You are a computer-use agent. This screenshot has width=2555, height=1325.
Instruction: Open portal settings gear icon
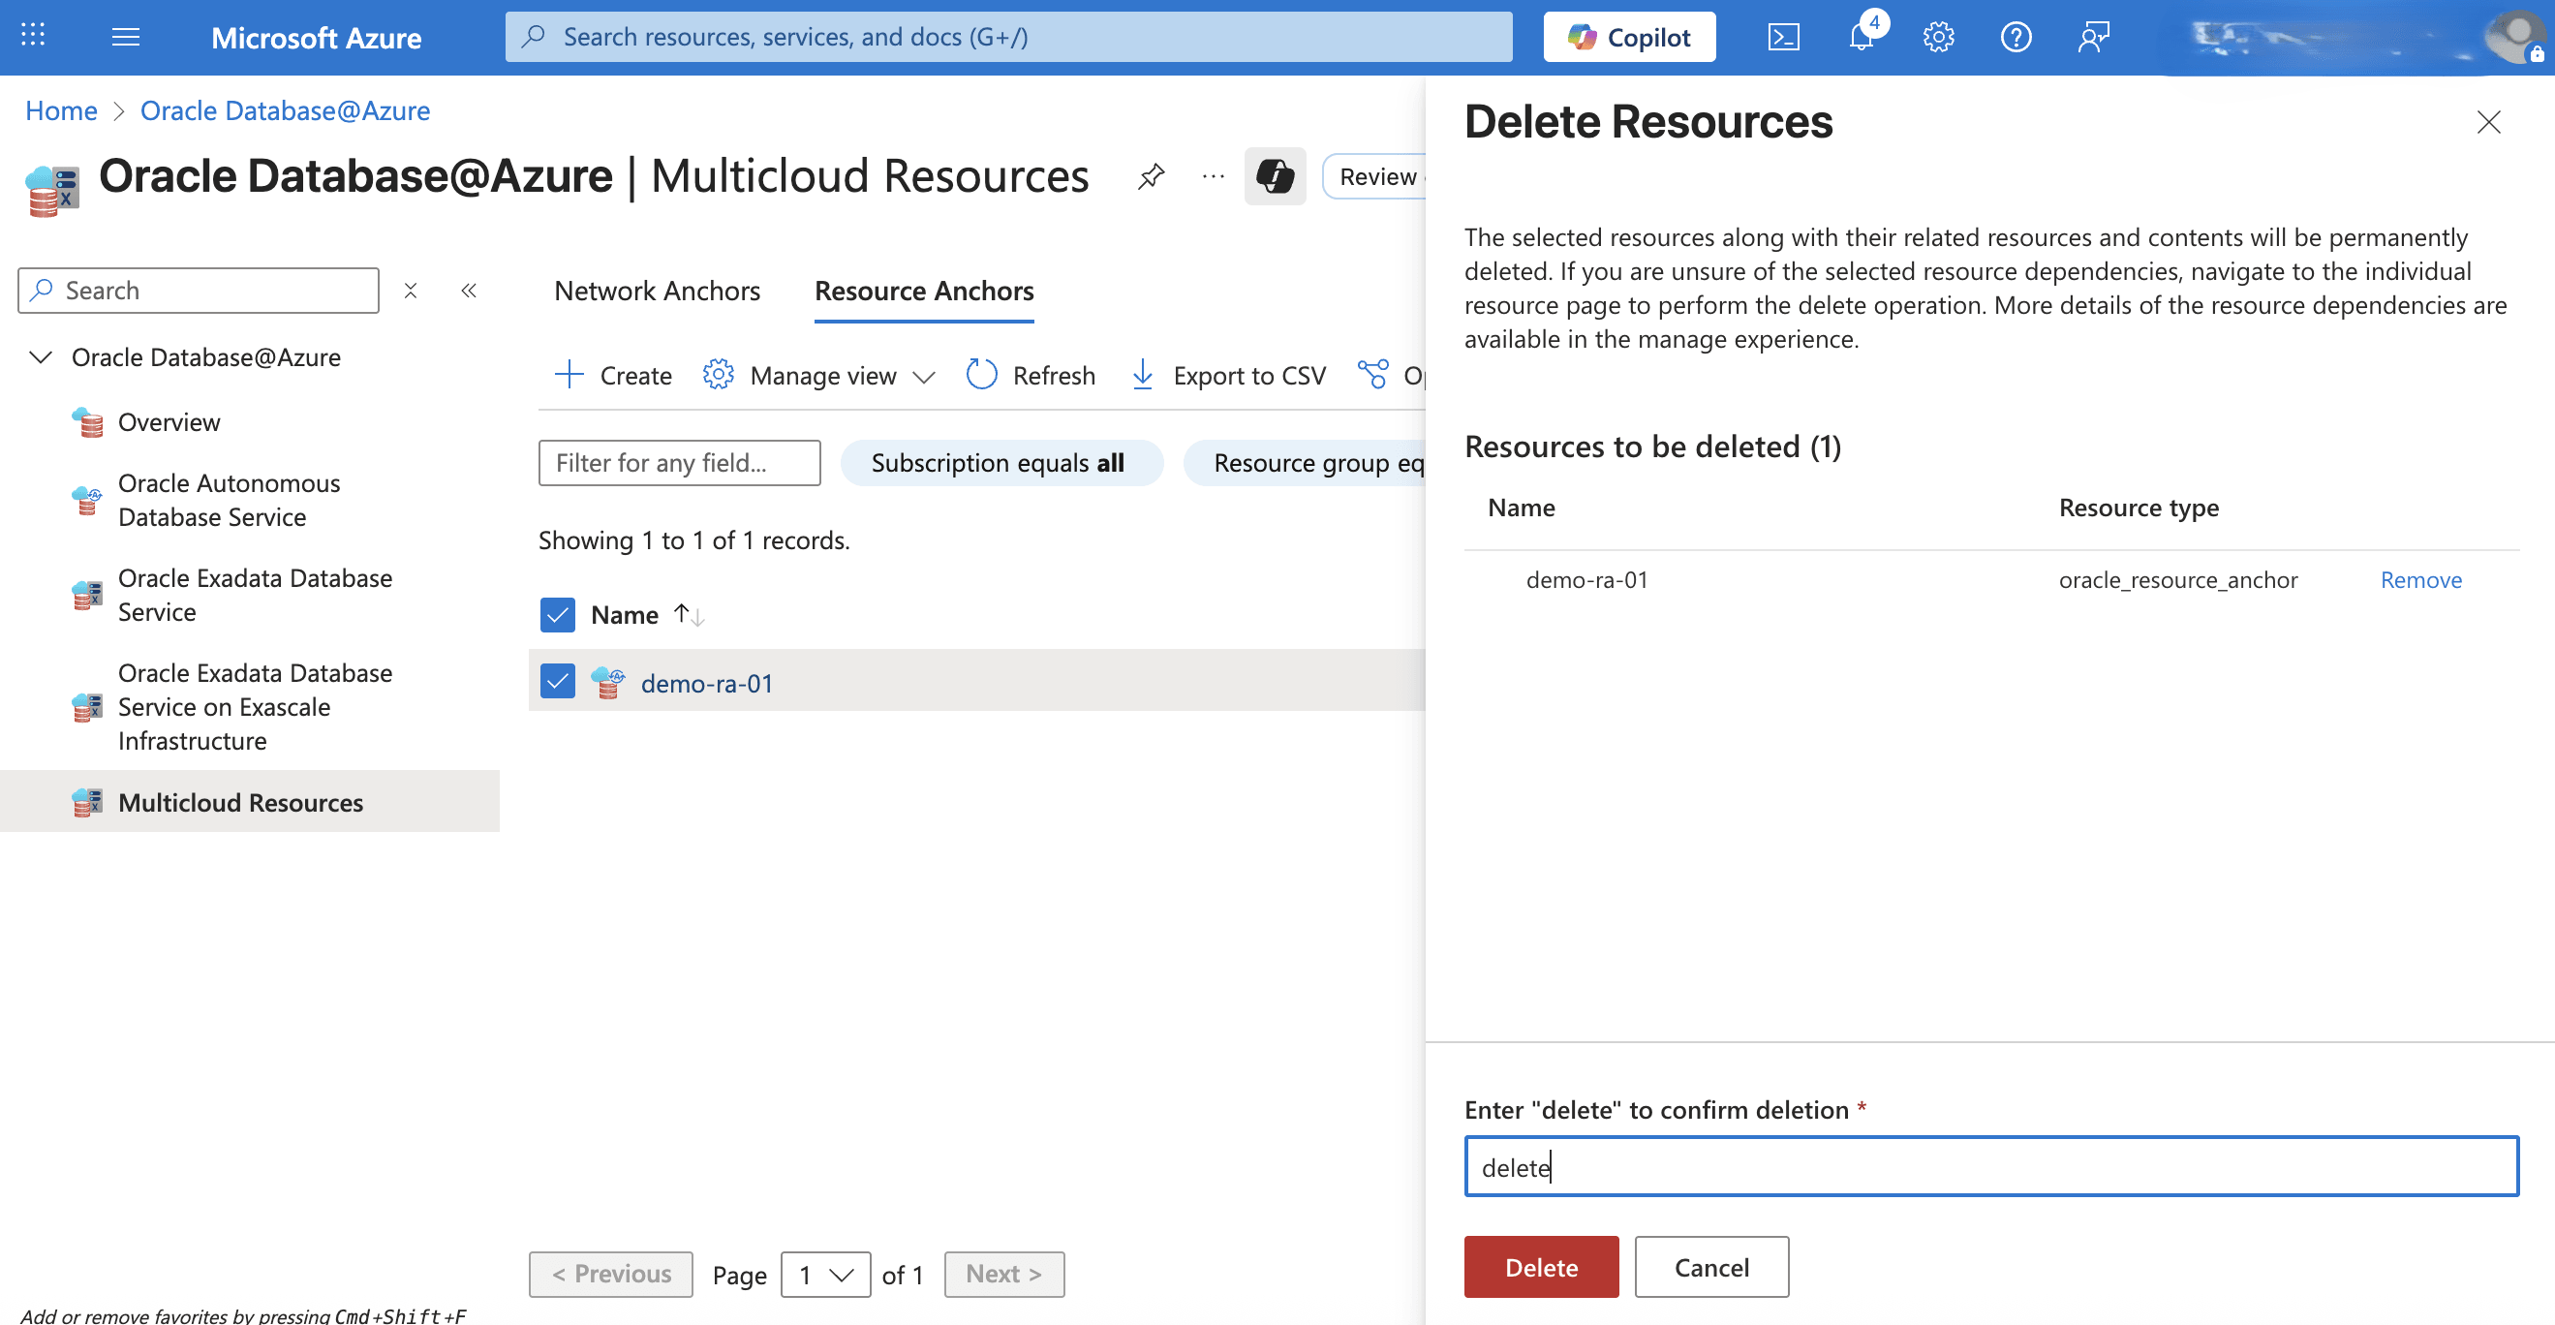click(1937, 38)
